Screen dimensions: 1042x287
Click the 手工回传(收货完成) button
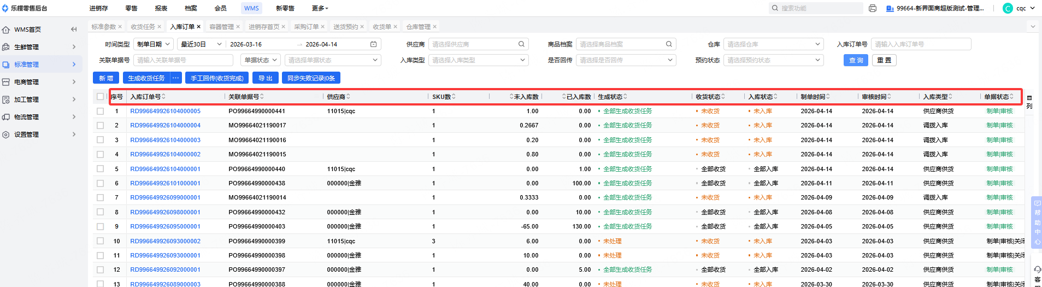pos(217,78)
